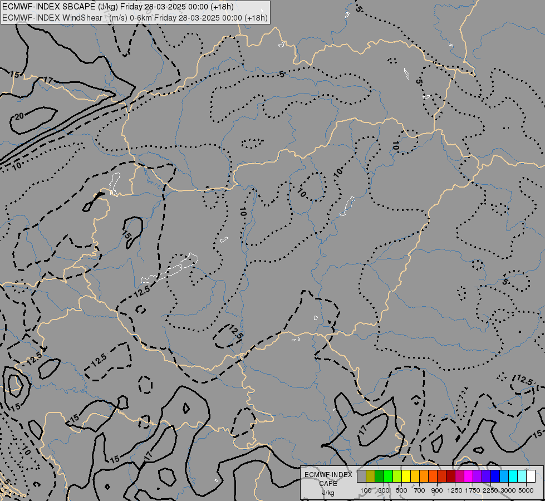545x501 pixels.
Task: Click the legend value label 100
Action: tap(366, 490)
